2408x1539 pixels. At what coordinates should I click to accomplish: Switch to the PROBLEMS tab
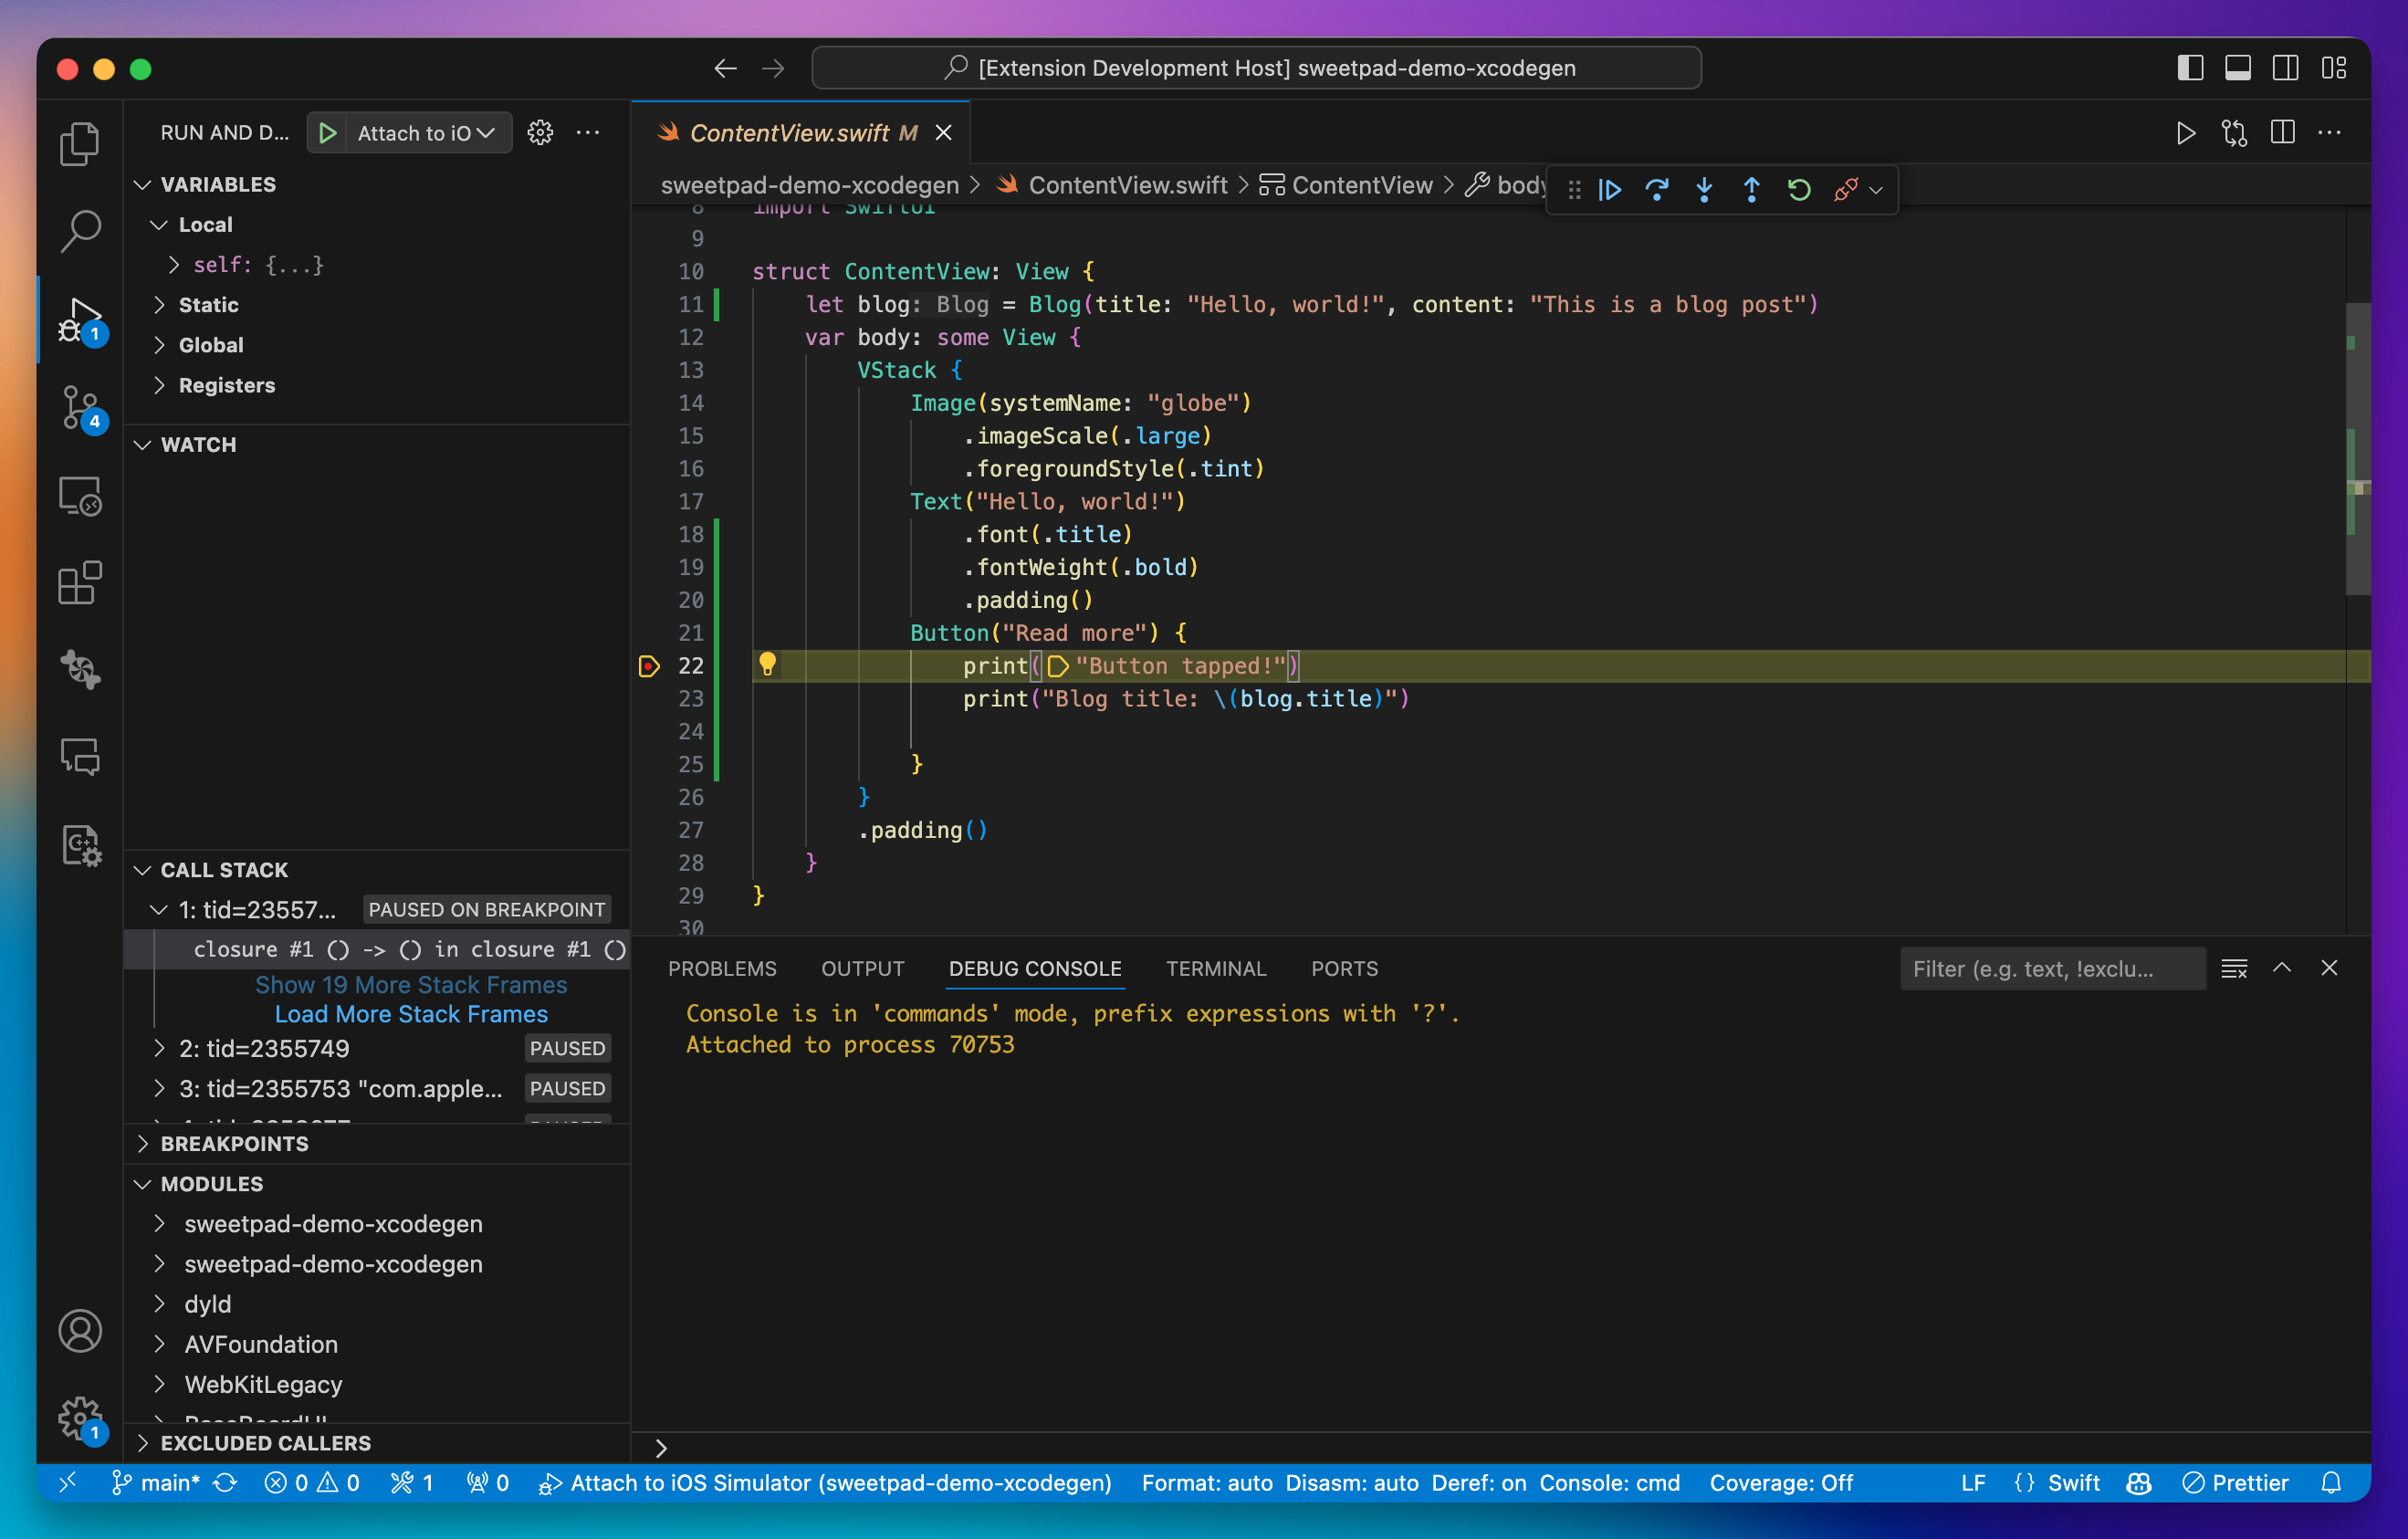click(x=723, y=968)
